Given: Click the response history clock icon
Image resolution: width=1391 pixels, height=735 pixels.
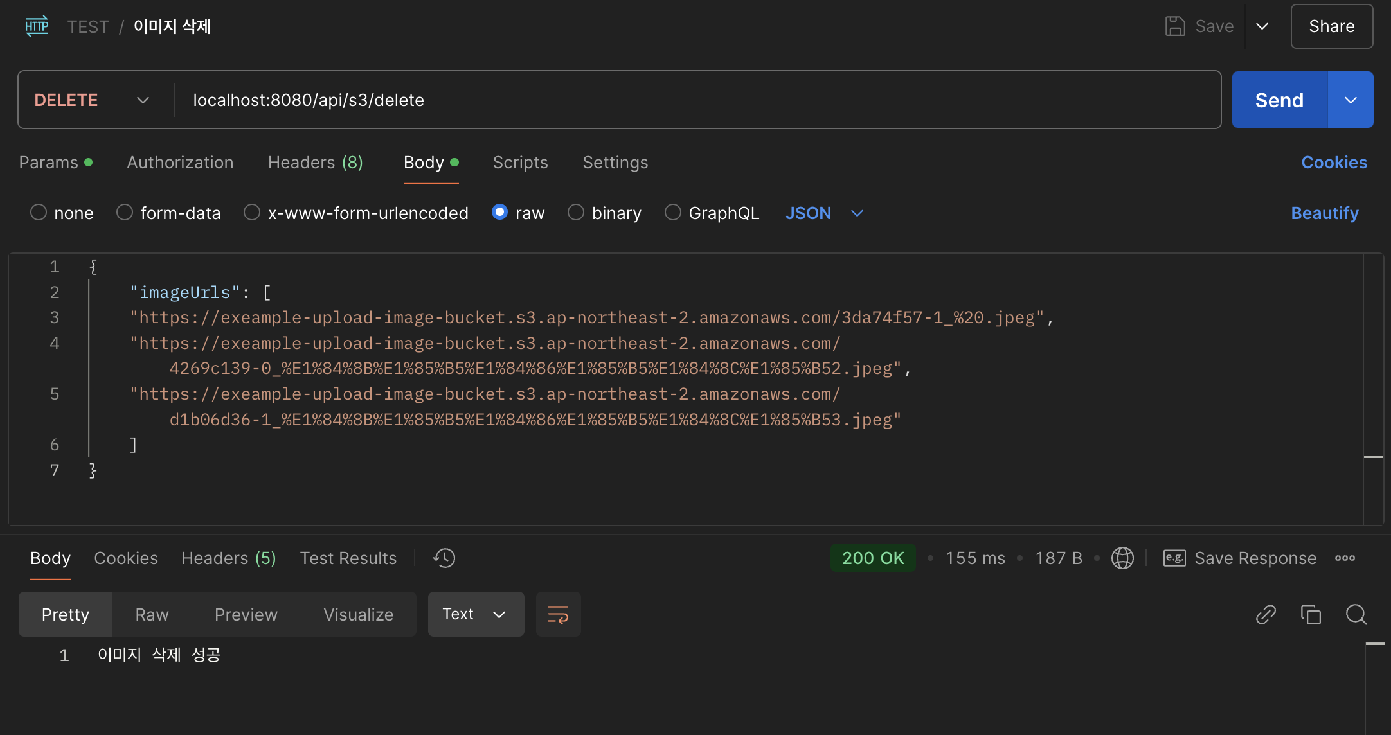Looking at the screenshot, I should click(x=444, y=558).
